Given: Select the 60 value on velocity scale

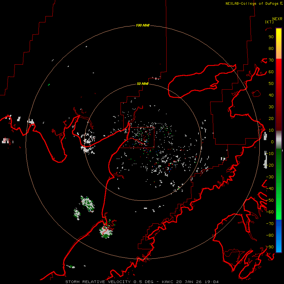Looking at the screenshot, I should coord(271,72).
